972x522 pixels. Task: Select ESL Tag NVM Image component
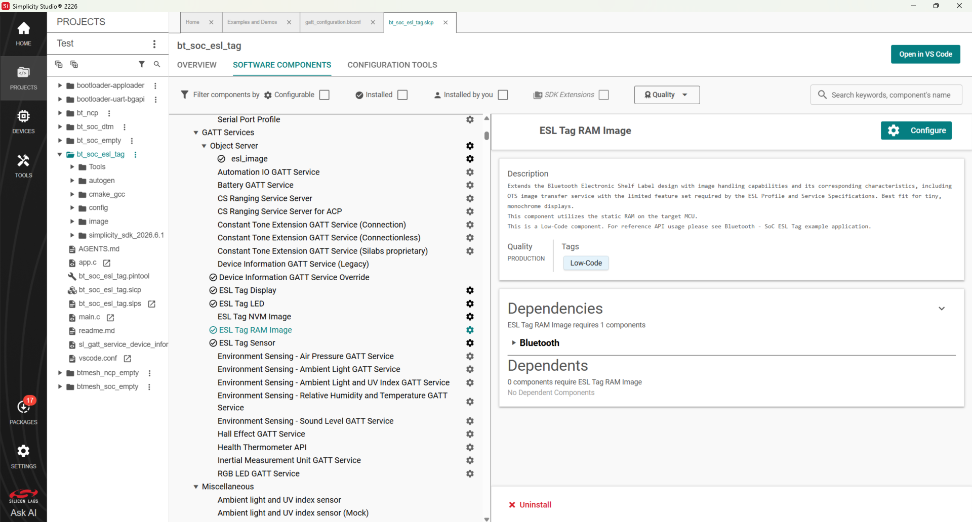254,317
